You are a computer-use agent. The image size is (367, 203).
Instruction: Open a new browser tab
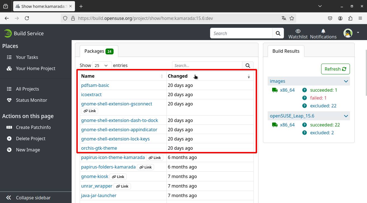point(81,6)
